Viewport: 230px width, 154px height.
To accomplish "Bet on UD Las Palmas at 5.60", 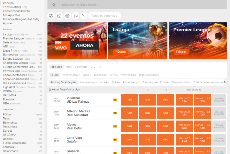I will tap(165, 100).
